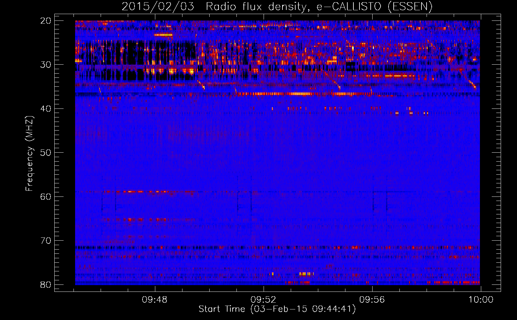Viewport: 517px width, 320px height.
Task: Click the 80 MHz frequency tick label
Action: pos(46,284)
